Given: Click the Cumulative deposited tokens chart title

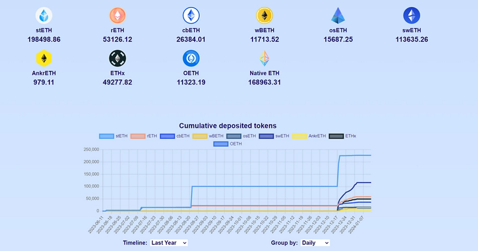Looking at the screenshot, I should pos(228,125).
